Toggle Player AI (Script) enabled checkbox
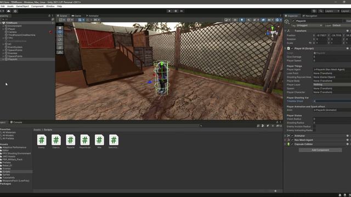 292,49
